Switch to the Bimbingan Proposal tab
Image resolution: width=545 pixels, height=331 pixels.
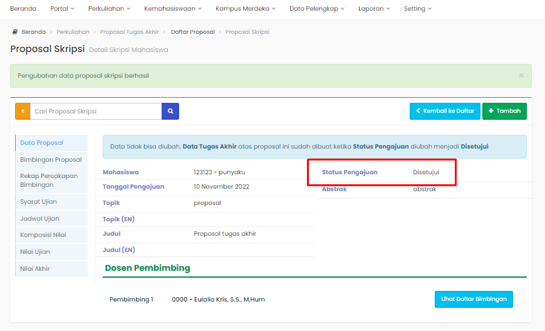pyautogui.click(x=51, y=160)
